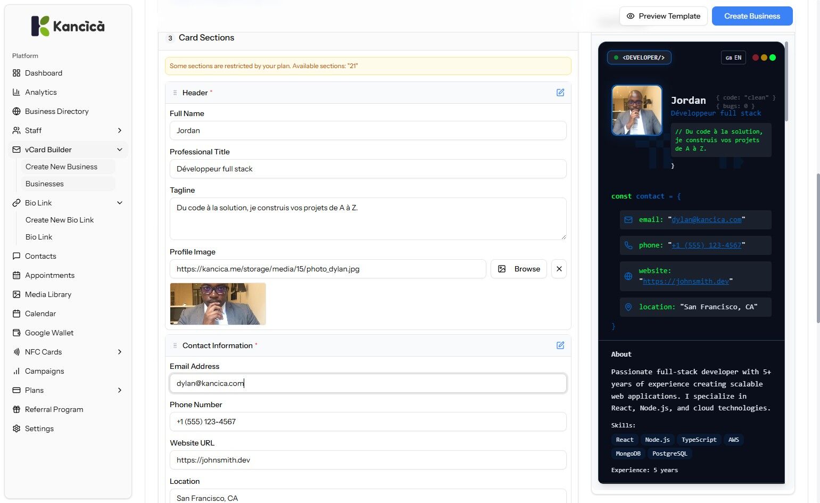Viewport: 820px width, 503px height.
Task: Click the Profile Image URL field
Action: tap(328, 269)
